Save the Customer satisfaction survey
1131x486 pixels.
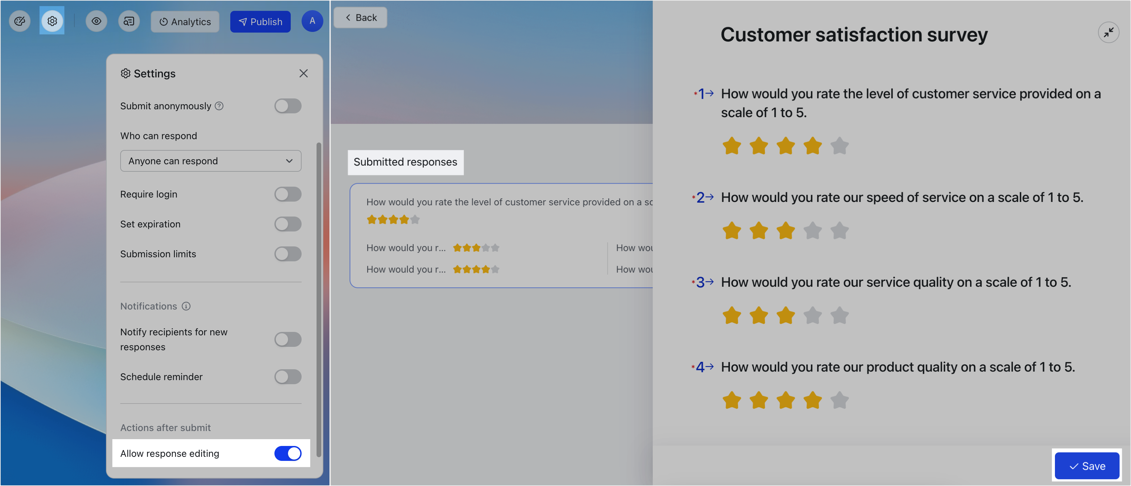pyautogui.click(x=1086, y=465)
